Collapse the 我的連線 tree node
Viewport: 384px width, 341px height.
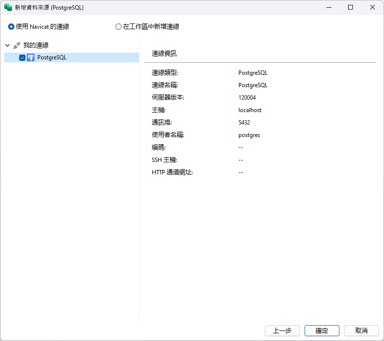(x=7, y=45)
